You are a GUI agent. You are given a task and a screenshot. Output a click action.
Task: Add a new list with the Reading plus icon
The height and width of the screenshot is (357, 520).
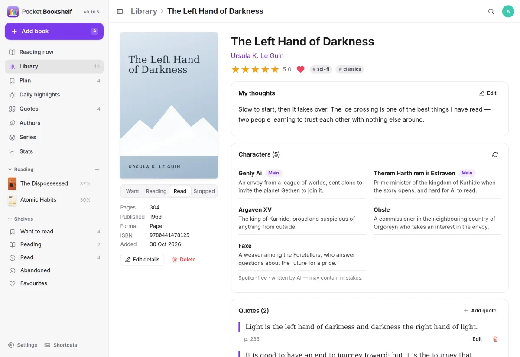(97, 170)
